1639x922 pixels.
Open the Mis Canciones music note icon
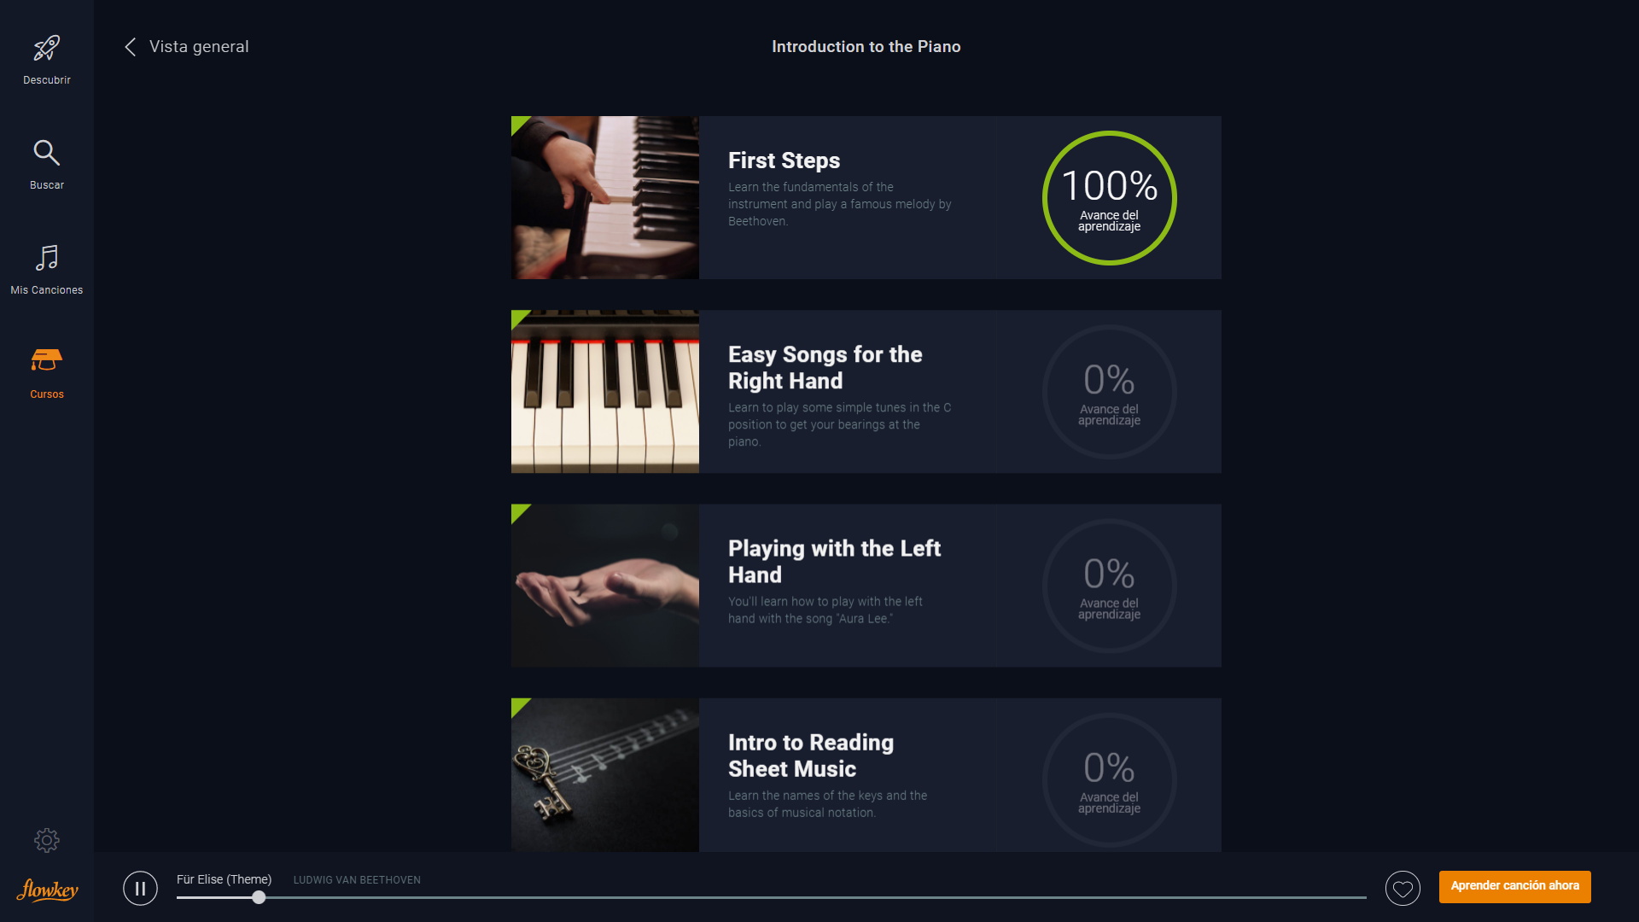[47, 258]
